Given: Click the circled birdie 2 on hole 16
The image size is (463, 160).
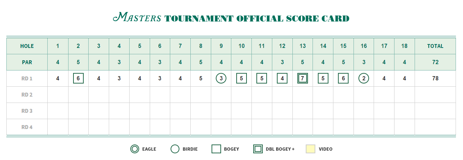Looking at the screenshot, I should click(x=364, y=79).
